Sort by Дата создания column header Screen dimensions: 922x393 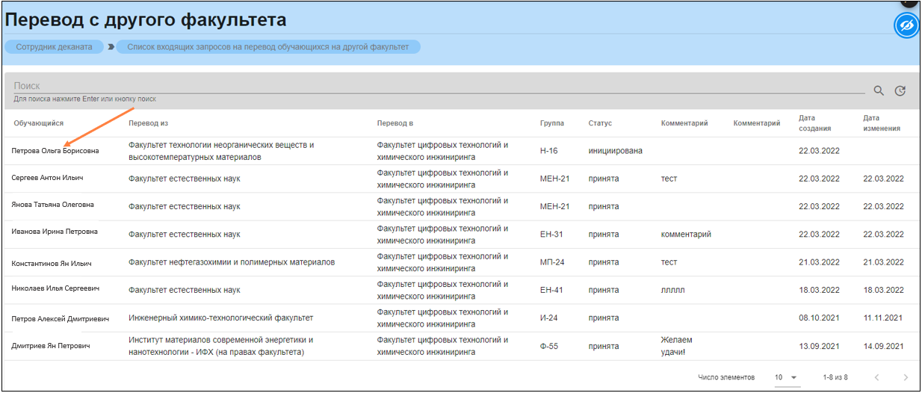pyautogui.click(x=813, y=123)
